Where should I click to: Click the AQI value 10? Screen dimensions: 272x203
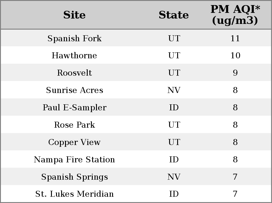(235, 56)
